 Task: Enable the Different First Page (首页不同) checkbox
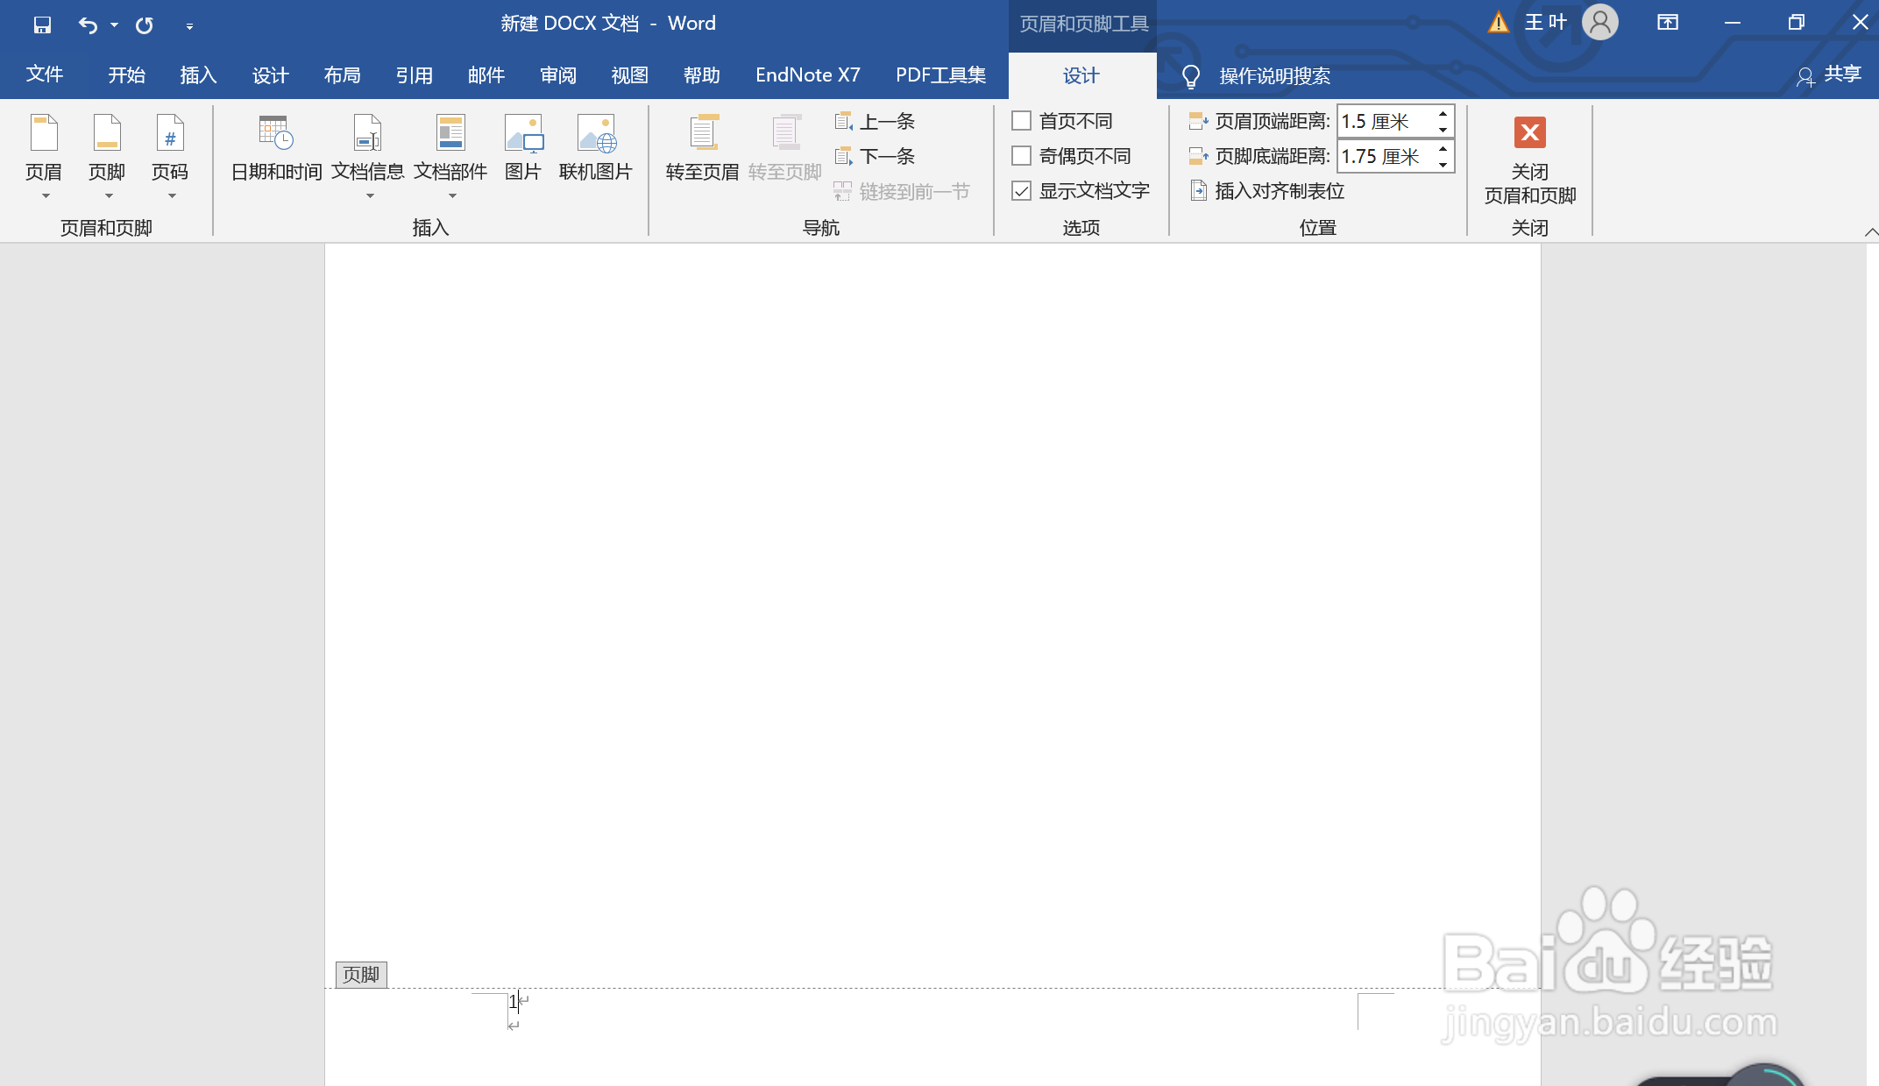[x=1021, y=120]
